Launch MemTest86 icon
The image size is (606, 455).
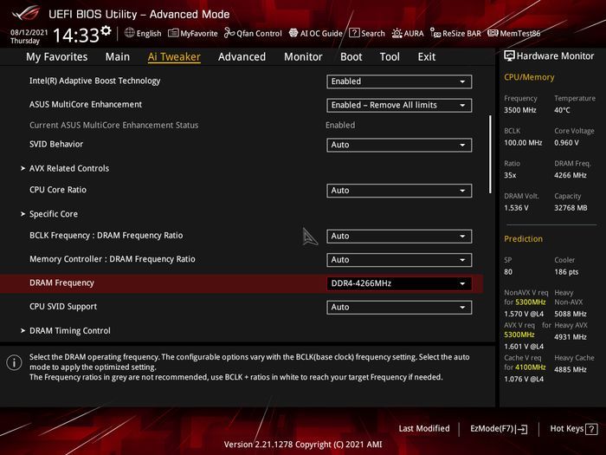tap(493, 33)
